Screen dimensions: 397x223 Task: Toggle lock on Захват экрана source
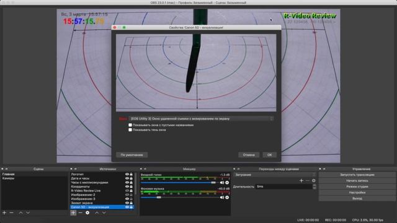point(131,203)
